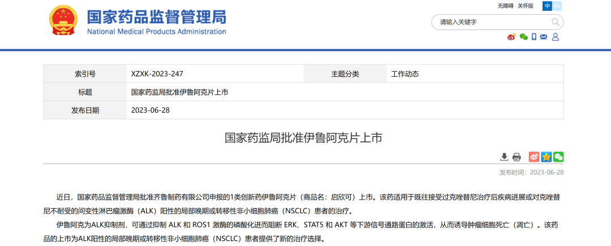
Task: Share article to WeChat below title
Action: click(x=559, y=157)
